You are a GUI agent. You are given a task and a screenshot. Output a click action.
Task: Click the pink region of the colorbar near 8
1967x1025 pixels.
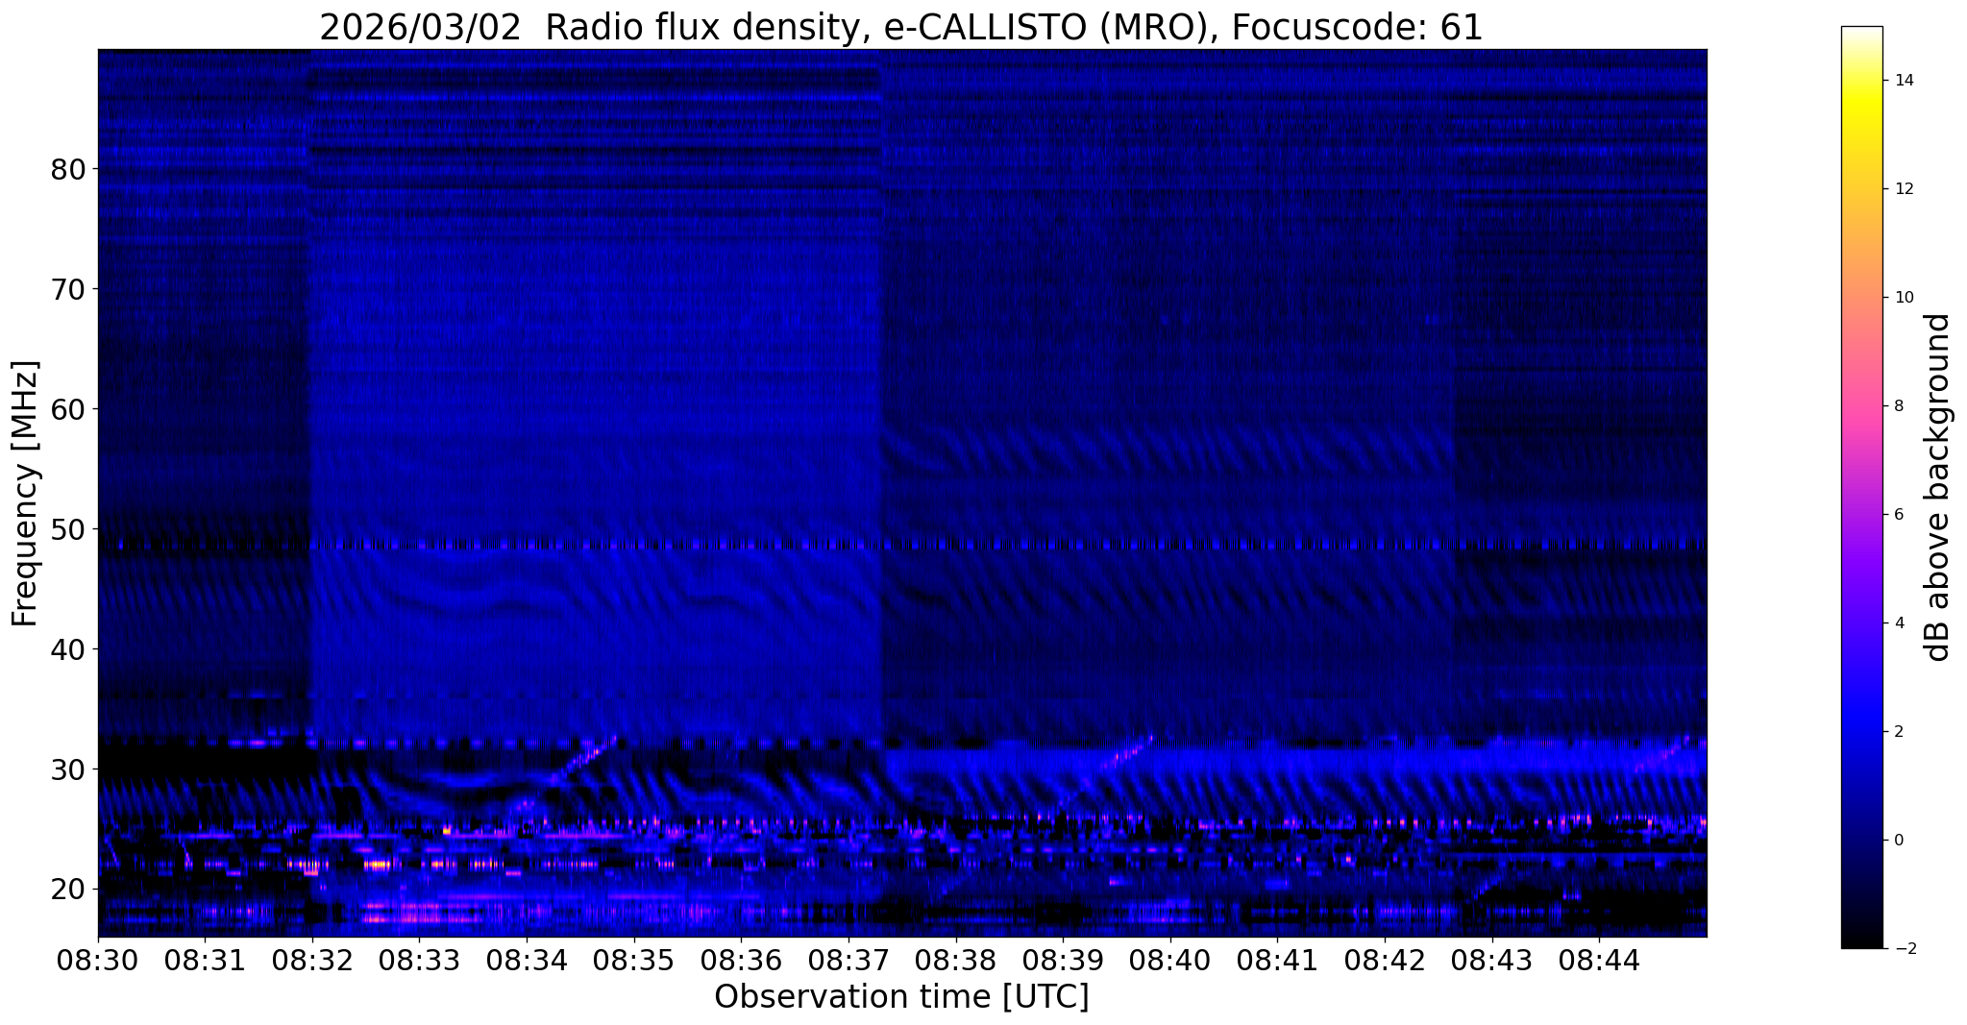[x=1861, y=405]
